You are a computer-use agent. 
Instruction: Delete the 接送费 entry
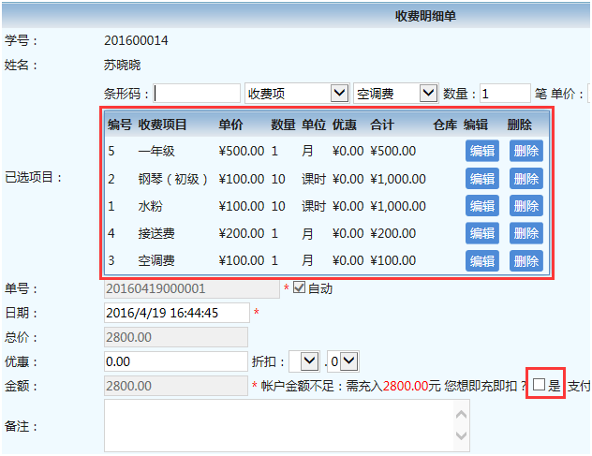[525, 233]
